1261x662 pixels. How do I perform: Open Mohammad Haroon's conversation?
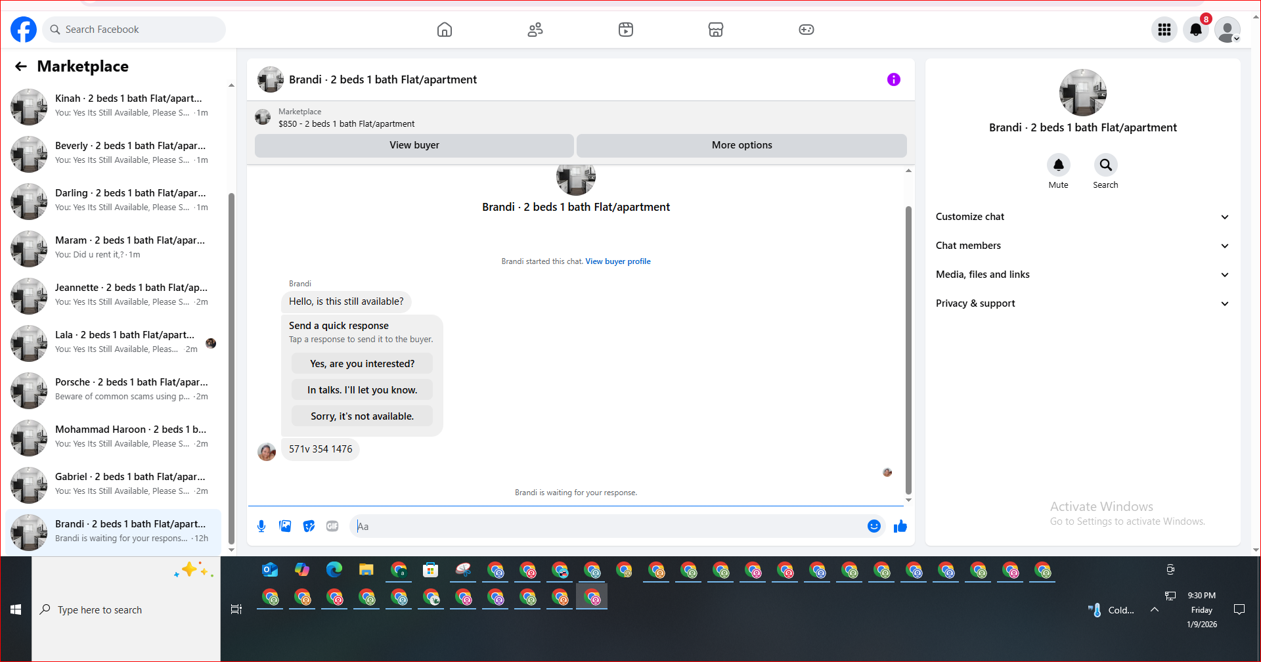point(114,437)
